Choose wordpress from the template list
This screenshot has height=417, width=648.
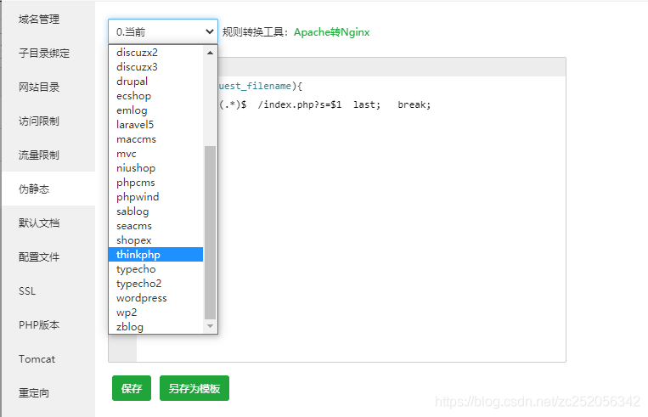pos(155,298)
